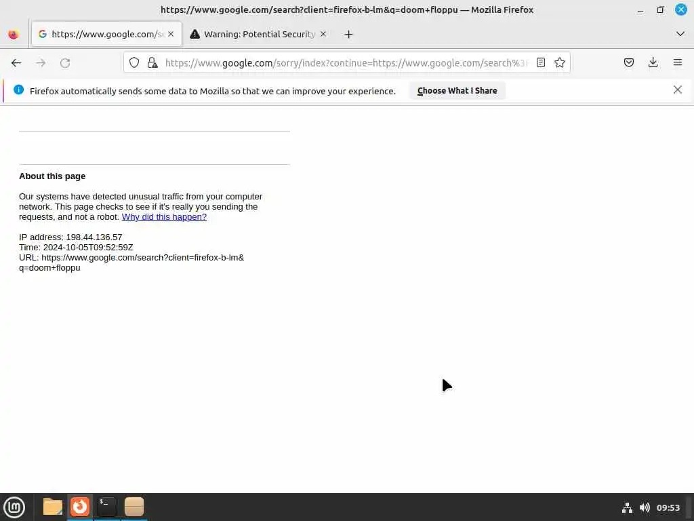Image resolution: width=694 pixels, height=521 pixels.
Task: Open the volume control tray icon
Action: point(645,507)
